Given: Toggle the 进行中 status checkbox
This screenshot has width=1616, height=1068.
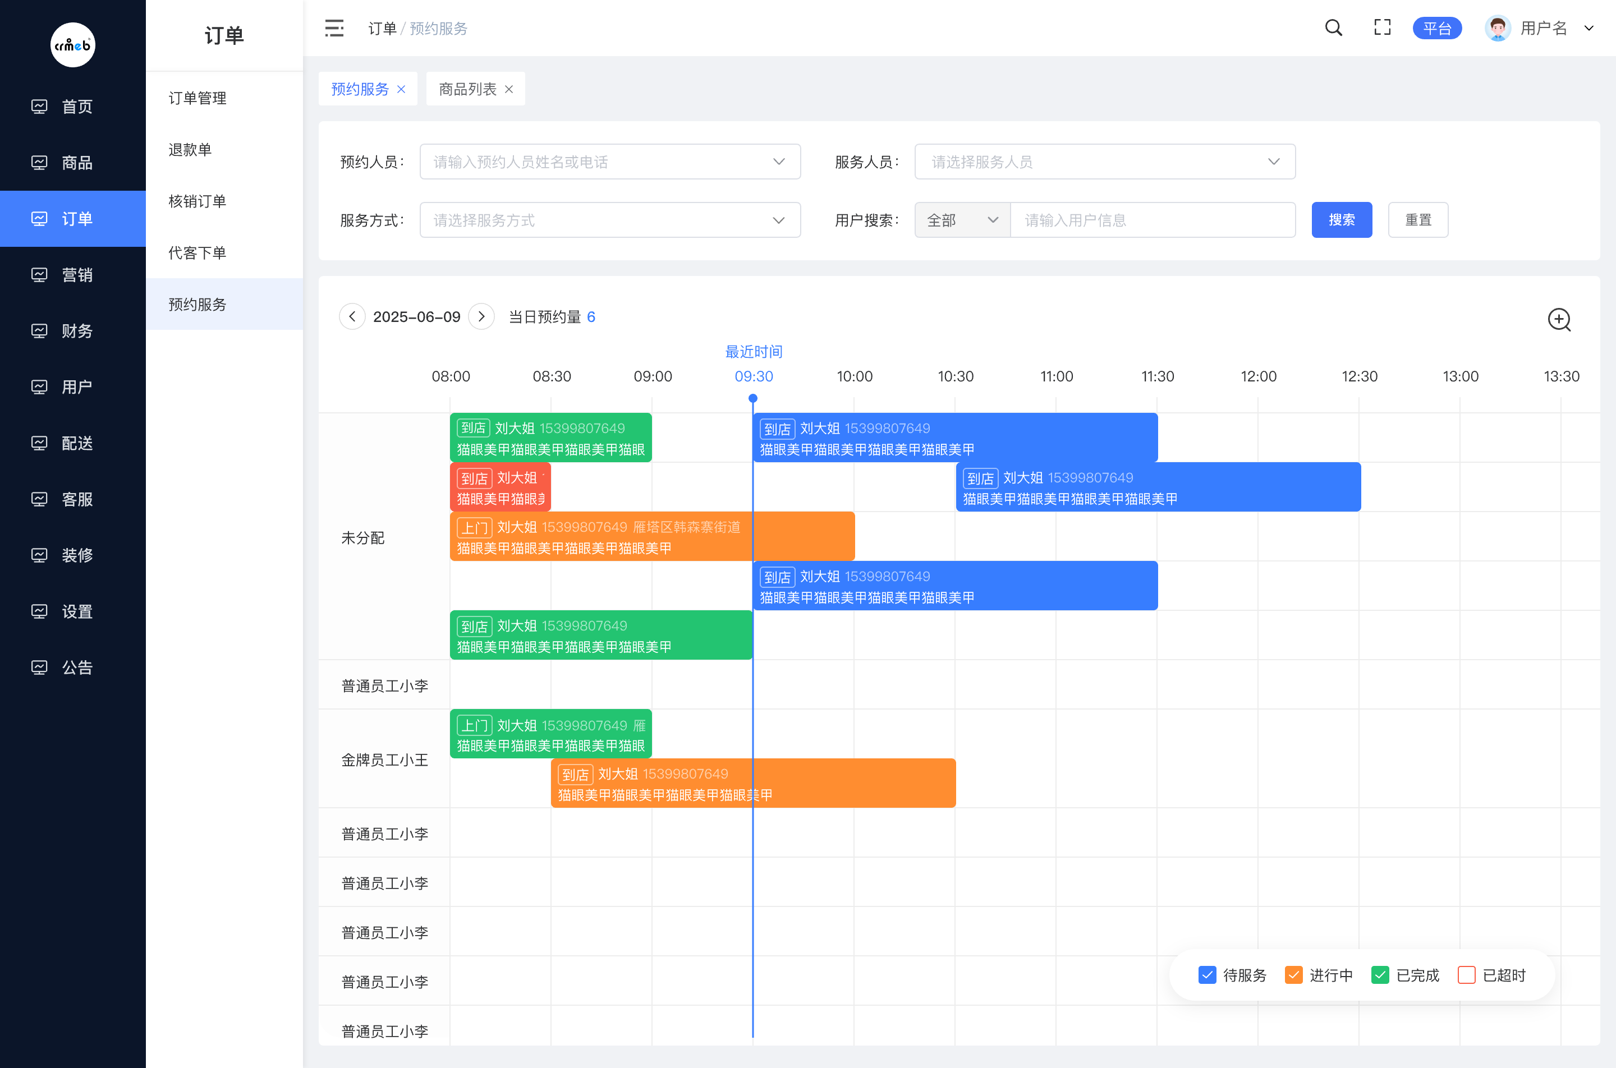Looking at the screenshot, I should point(1293,975).
